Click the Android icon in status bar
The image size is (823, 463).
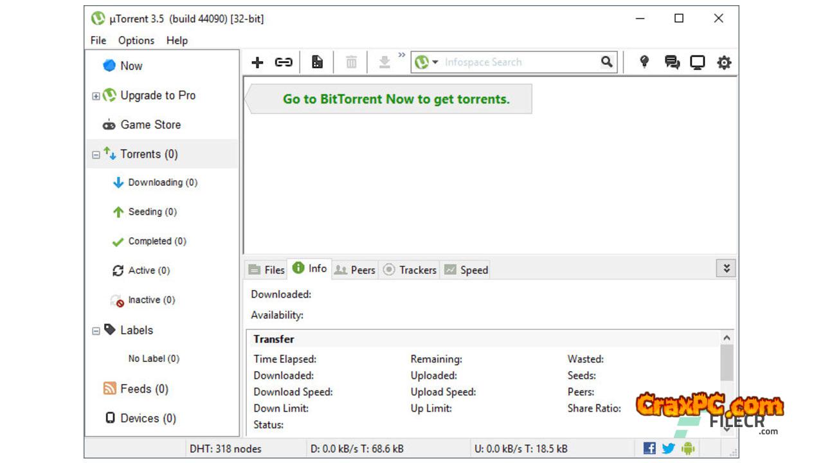(688, 448)
